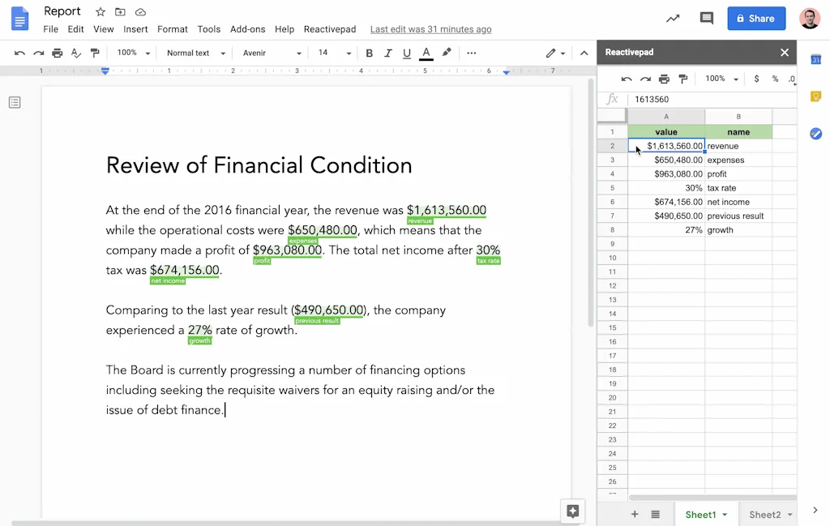Undo the last action in the Reactivepad panel
The image size is (830, 526).
[626, 79]
